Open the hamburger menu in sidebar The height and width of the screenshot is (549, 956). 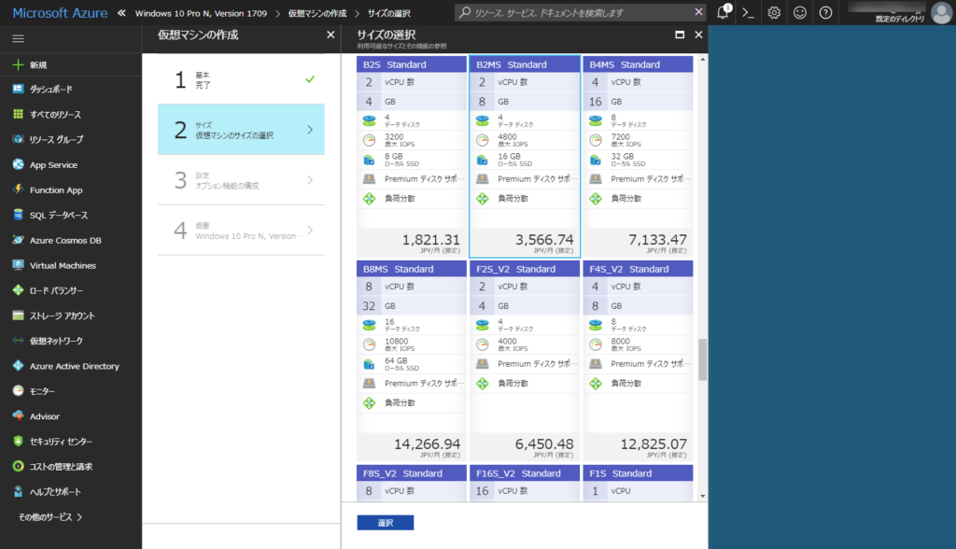pos(19,38)
